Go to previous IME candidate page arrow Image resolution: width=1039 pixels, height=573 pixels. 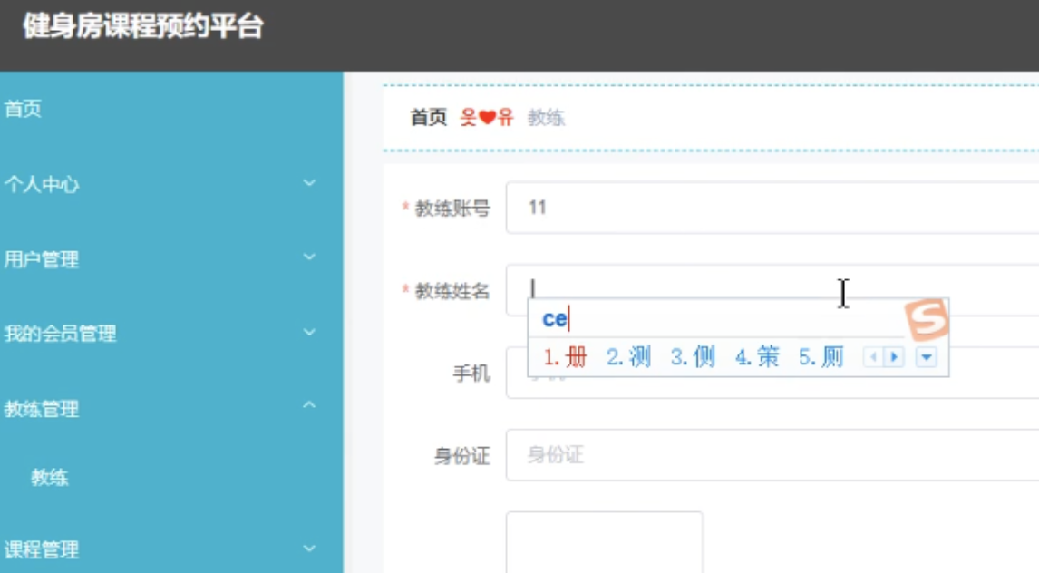[x=873, y=358]
